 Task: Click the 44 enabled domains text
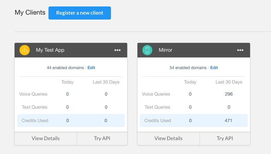pos(65,68)
